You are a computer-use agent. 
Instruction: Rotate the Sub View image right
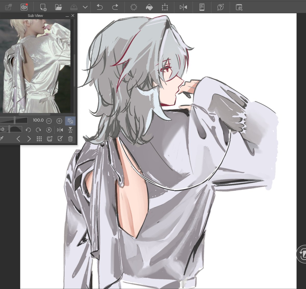click(x=39, y=130)
